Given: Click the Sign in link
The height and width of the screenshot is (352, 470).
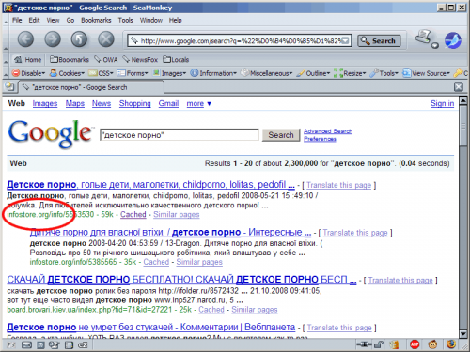Looking at the screenshot, I should 442,103.
